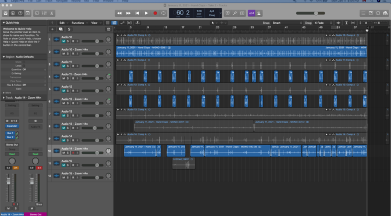The image size is (391, 216).
Task: Toggle Show Automation button
Action: tap(122, 23)
